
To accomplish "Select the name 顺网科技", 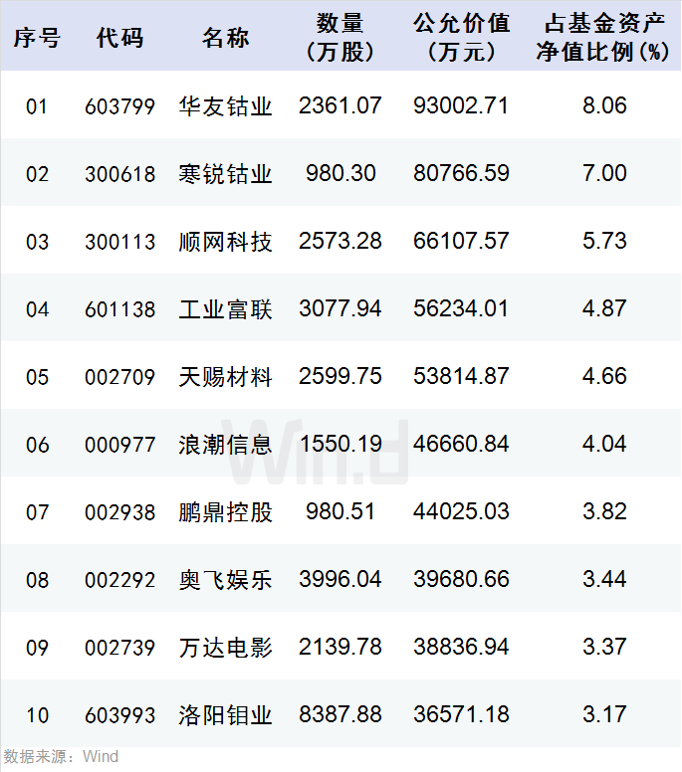I will (x=225, y=242).
